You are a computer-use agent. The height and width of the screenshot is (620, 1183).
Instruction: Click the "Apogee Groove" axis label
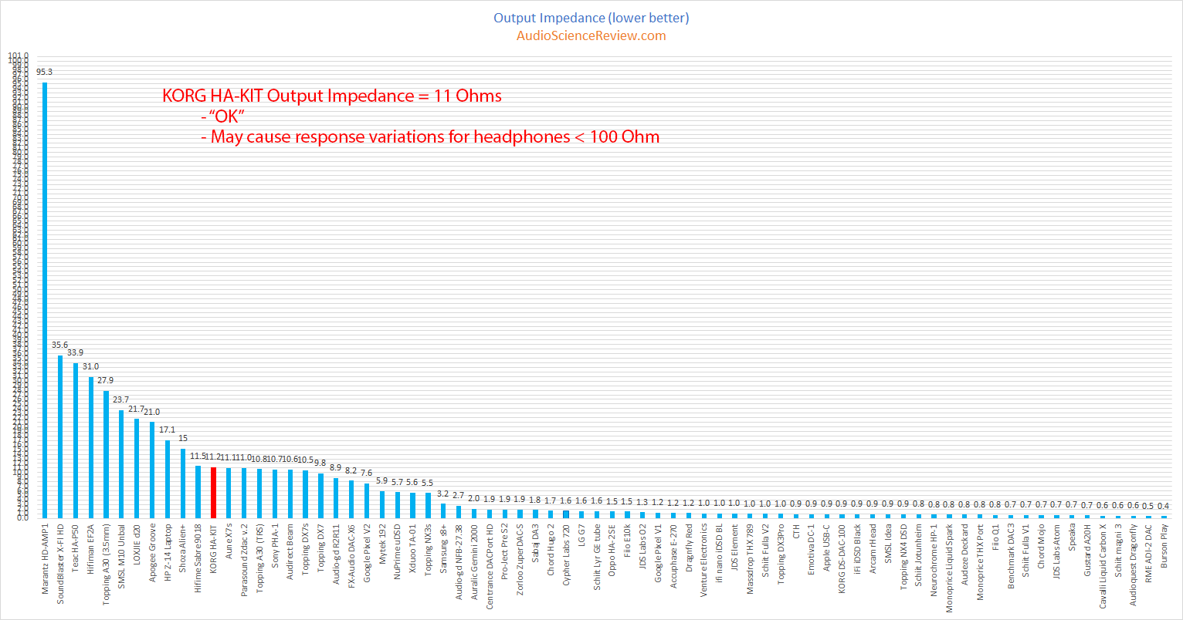tap(152, 554)
